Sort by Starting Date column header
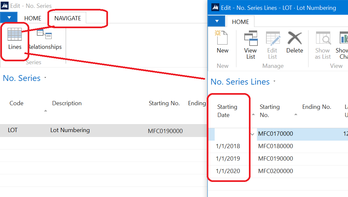 click(227, 111)
